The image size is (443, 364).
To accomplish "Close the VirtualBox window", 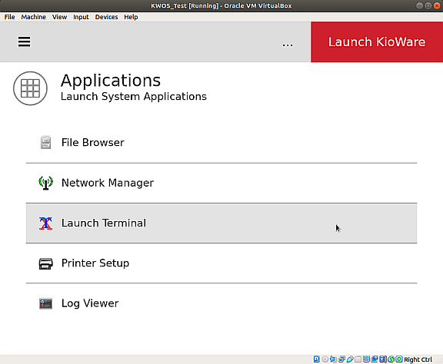I will click(437, 5).
